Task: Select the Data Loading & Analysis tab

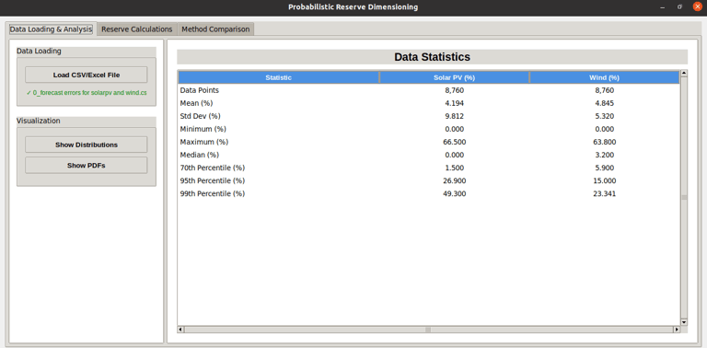Action: pos(51,29)
